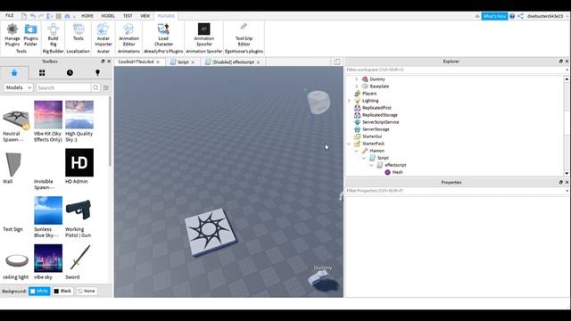Screen dimensions: 571x321
Task: Expand the Dummy node in Explorer
Action: (x=357, y=79)
